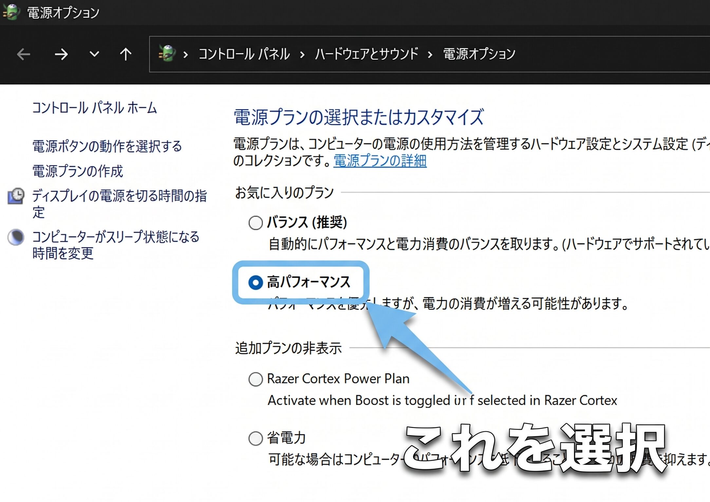Open 電源プランの詳細 hyperlink
This screenshot has width=710, height=502.
click(x=380, y=161)
